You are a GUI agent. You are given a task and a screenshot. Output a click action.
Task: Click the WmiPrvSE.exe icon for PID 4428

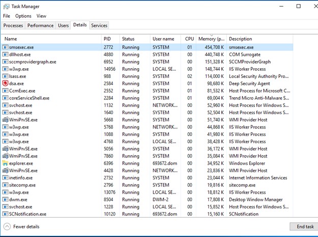click(x=5, y=170)
